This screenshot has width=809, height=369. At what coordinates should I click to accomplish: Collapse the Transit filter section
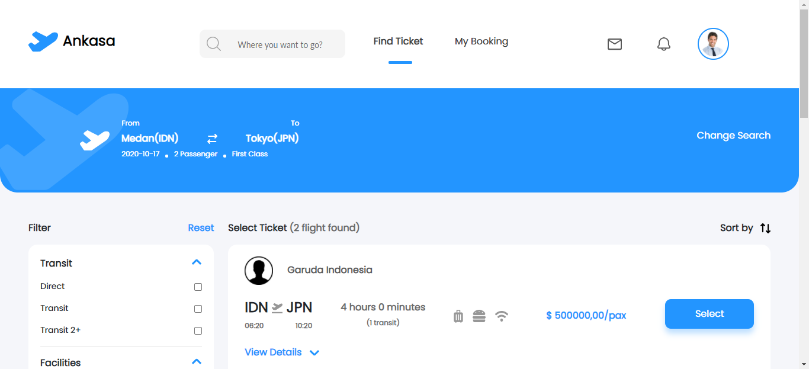click(x=197, y=262)
